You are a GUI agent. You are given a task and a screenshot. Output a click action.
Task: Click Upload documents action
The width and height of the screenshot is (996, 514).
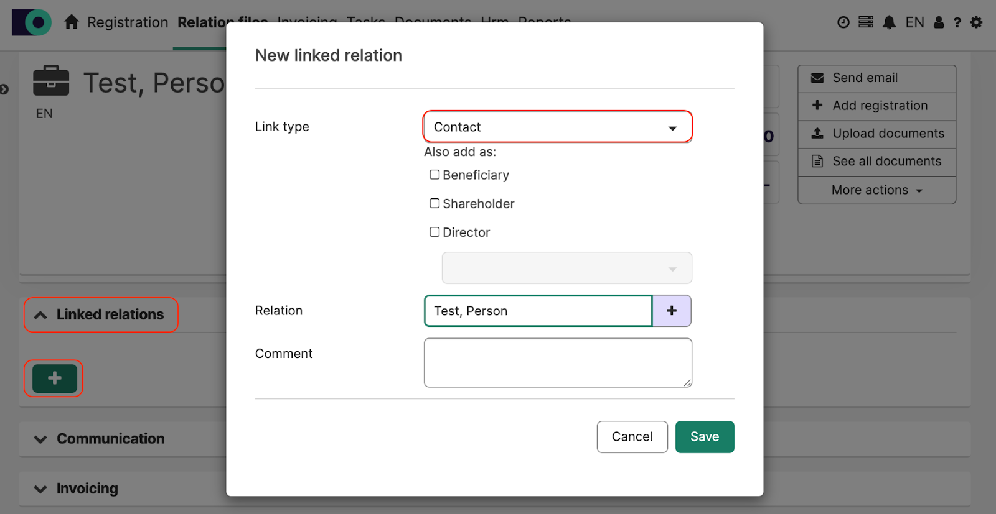876,134
